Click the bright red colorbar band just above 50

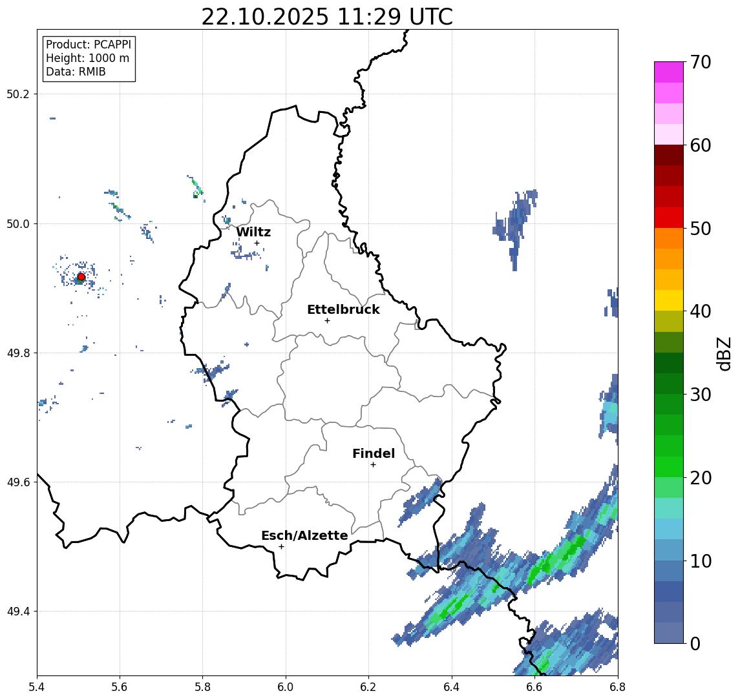pos(669,218)
